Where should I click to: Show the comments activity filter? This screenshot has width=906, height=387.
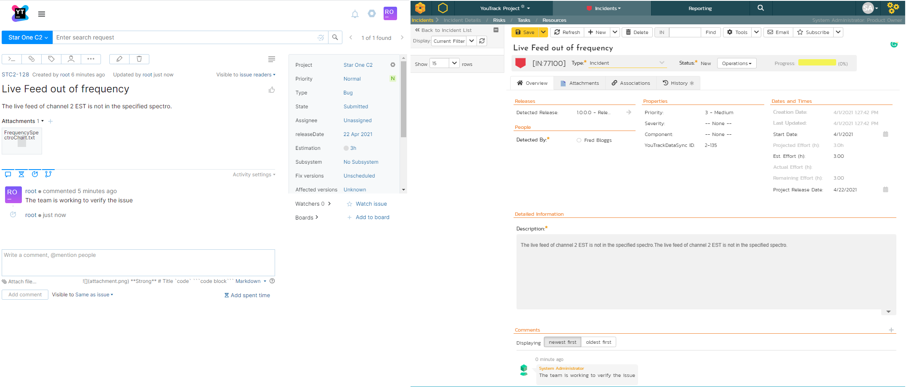tap(8, 174)
